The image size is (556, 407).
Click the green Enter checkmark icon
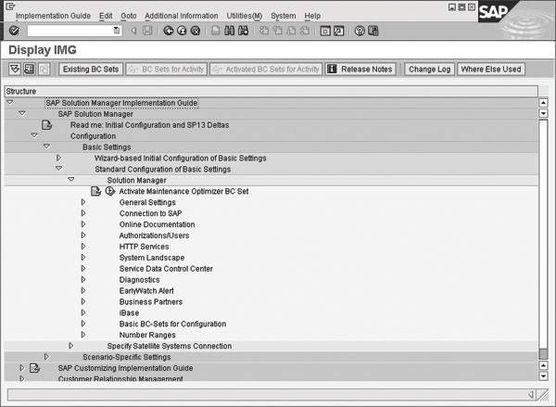pos(14,31)
